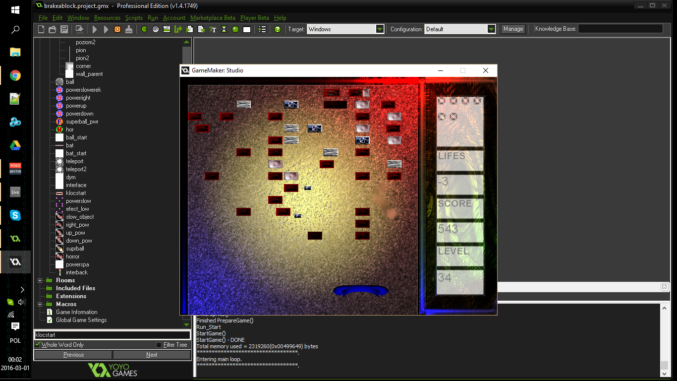
Task: Open help with the green question mark
Action: pos(278,29)
